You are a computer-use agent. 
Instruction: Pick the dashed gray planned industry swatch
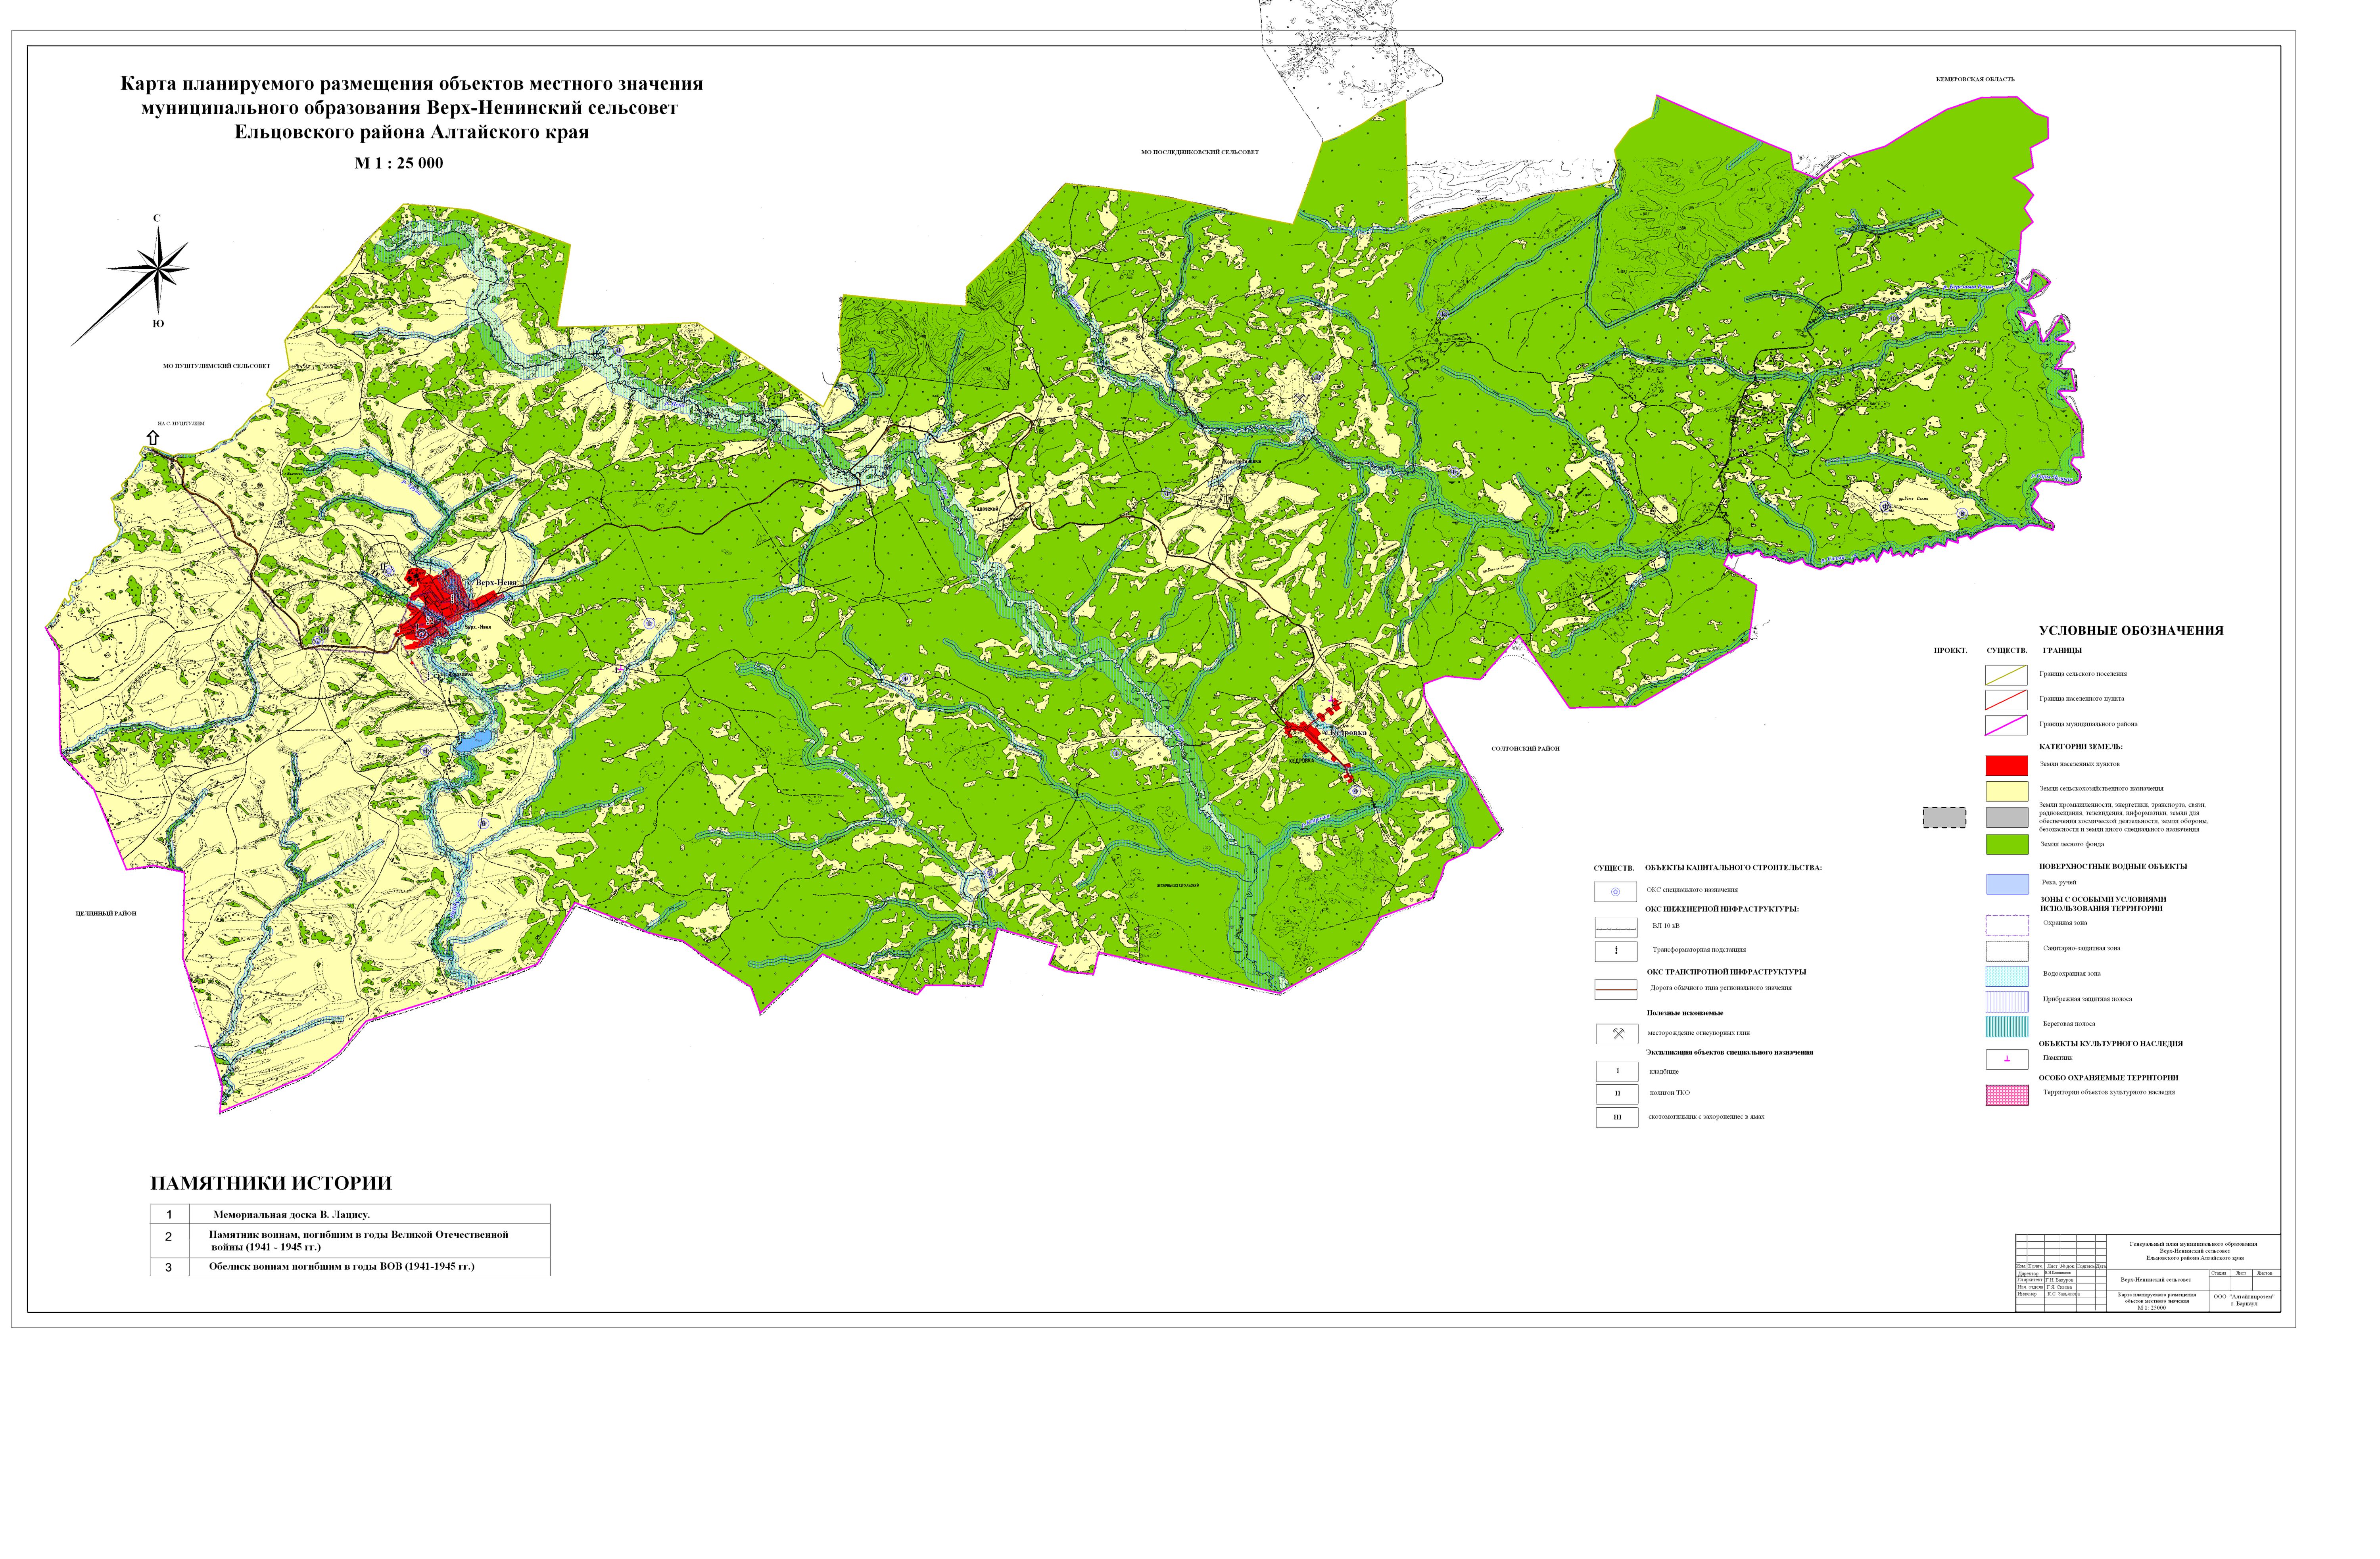click(1944, 817)
